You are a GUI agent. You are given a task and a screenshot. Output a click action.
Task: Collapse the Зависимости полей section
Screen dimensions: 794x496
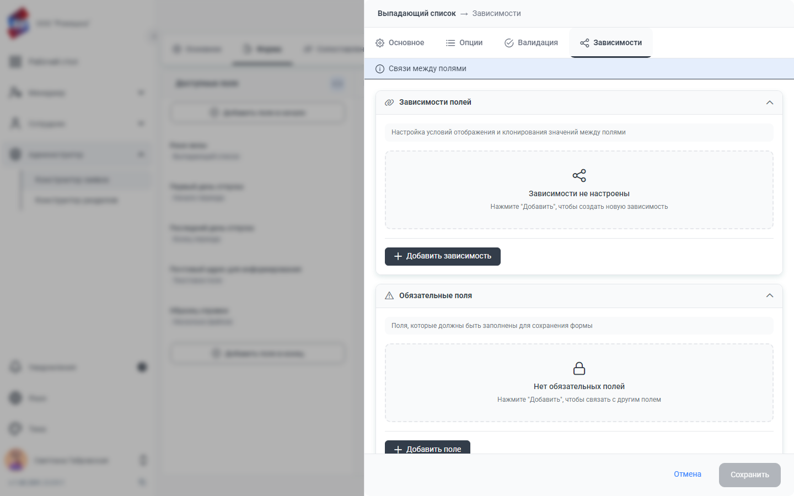pyautogui.click(x=770, y=103)
